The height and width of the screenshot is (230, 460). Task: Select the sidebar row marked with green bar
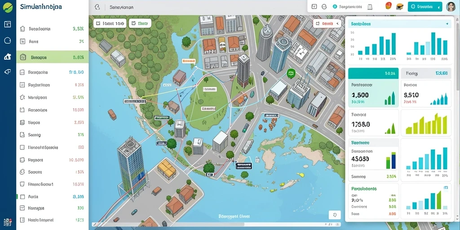pyautogui.click(x=53, y=197)
